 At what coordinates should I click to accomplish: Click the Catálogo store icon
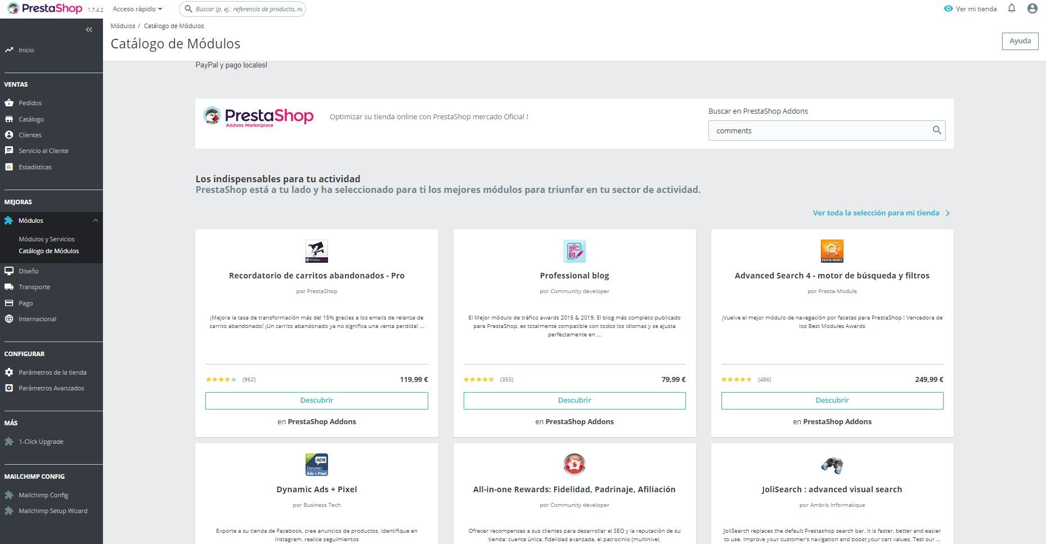(x=9, y=119)
